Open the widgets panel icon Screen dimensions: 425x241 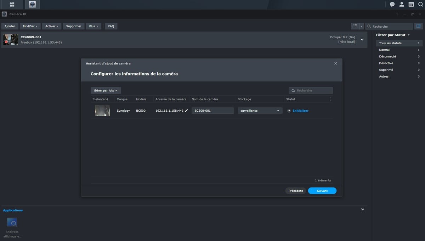pyautogui.click(x=411, y=4)
